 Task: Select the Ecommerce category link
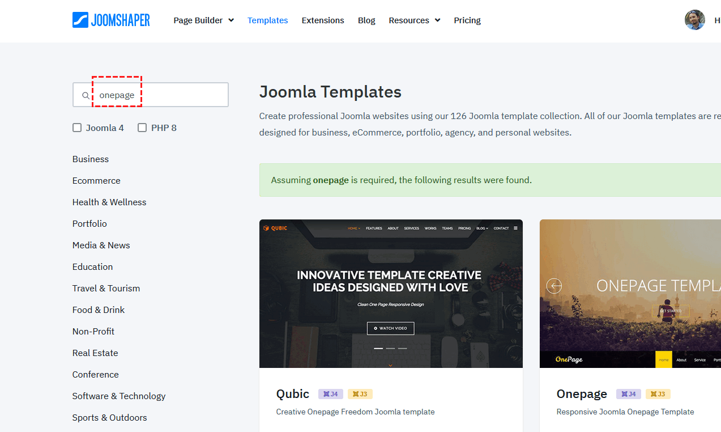pyautogui.click(x=96, y=181)
